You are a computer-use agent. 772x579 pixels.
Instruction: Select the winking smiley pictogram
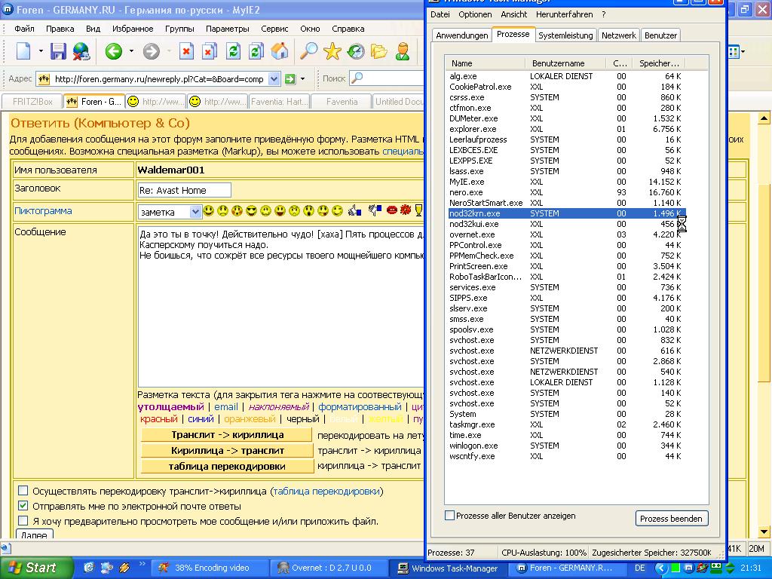(x=337, y=211)
